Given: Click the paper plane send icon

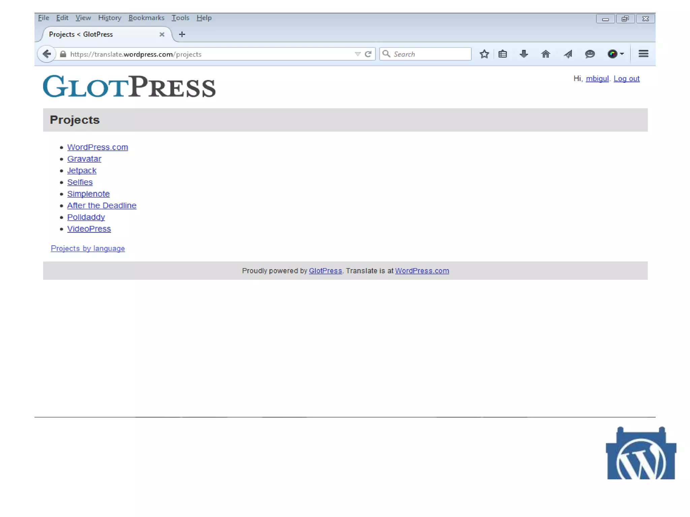Looking at the screenshot, I should click(x=568, y=54).
